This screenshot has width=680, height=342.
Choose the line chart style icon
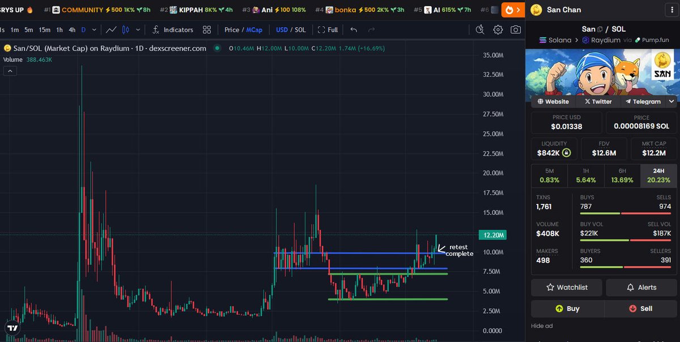pyautogui.click(x=112, y=29)
